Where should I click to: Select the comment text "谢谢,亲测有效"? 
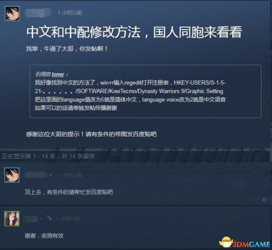point(44,236)
